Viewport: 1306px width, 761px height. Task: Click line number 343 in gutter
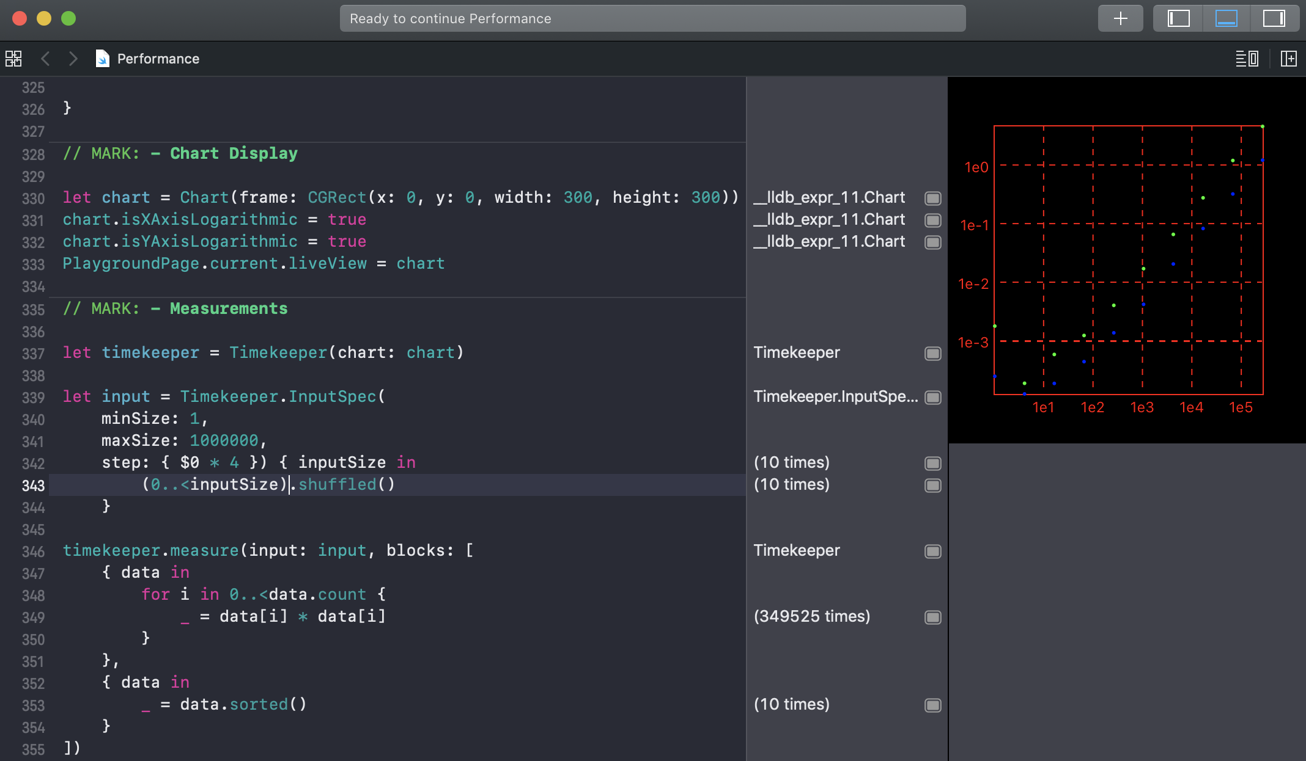click(33, 486)
